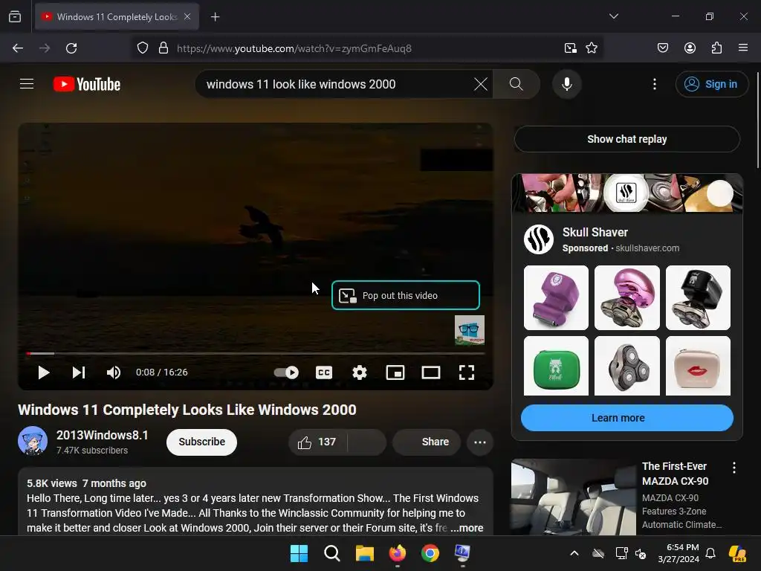Screen dimensions: 761x571
Task: Dislike this video
Action: (x=367, y=442)
